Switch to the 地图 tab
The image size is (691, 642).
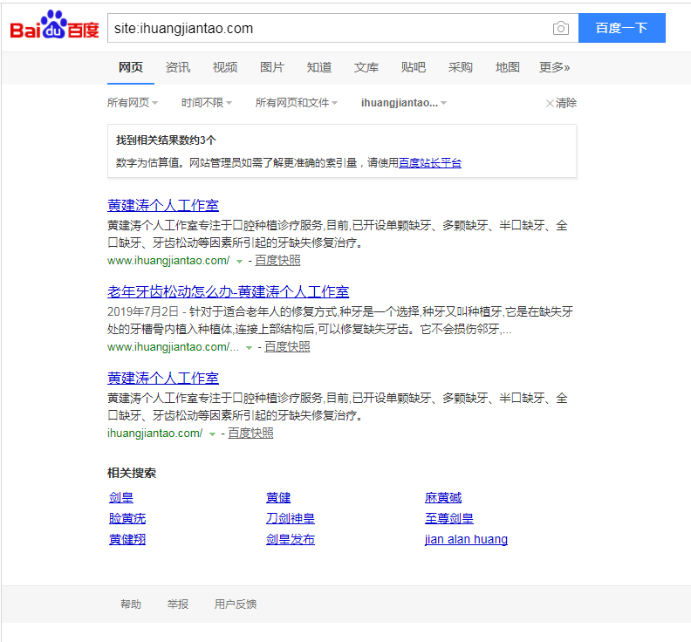[x=508, y=67]
